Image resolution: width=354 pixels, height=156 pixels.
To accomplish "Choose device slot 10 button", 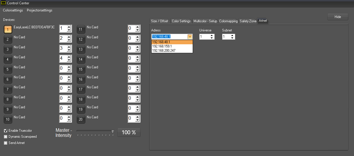I will pos(8,119).
